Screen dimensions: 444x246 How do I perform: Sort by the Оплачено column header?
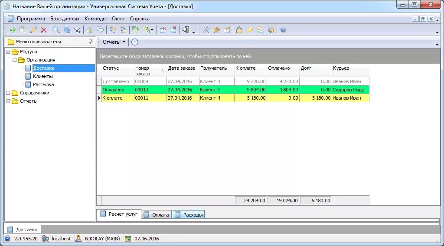(x=283, y=71)
